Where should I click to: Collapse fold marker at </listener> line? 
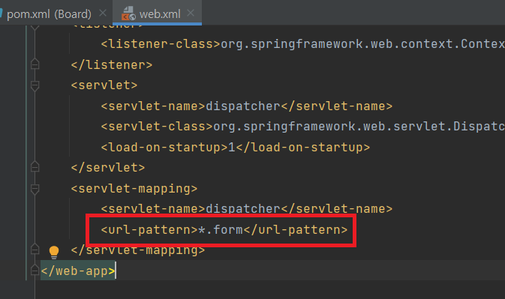35,64
